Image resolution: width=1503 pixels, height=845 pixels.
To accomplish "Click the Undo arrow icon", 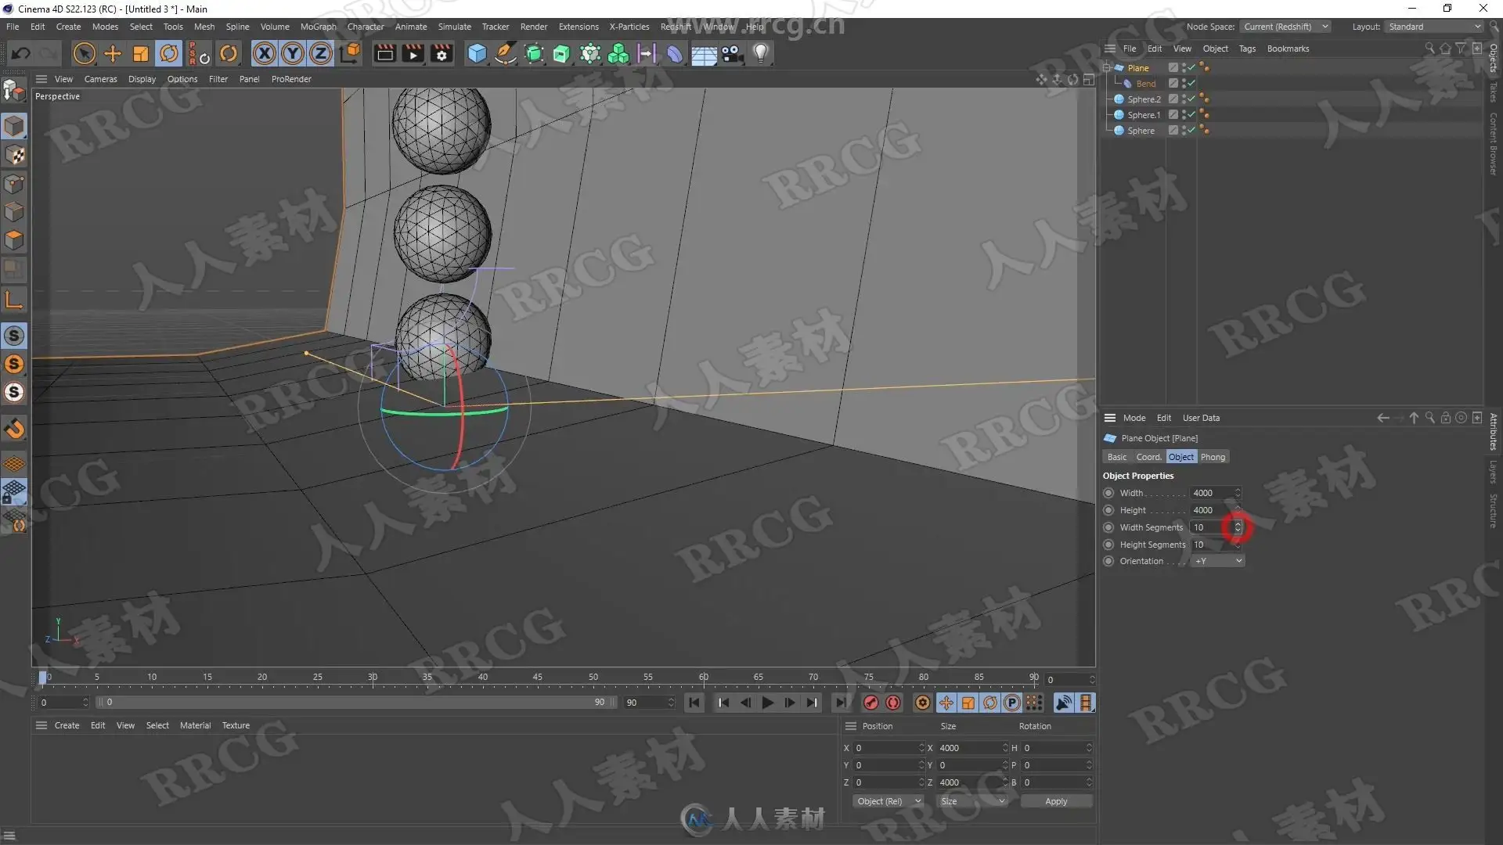I will pos(21,53).
